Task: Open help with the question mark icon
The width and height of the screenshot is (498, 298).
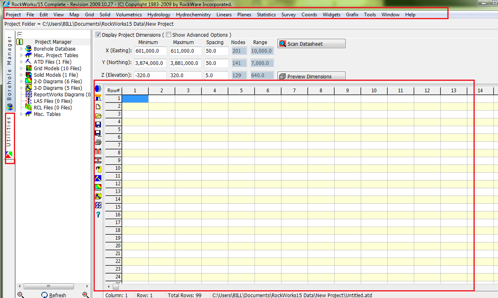Action: (x=98, y=214)
